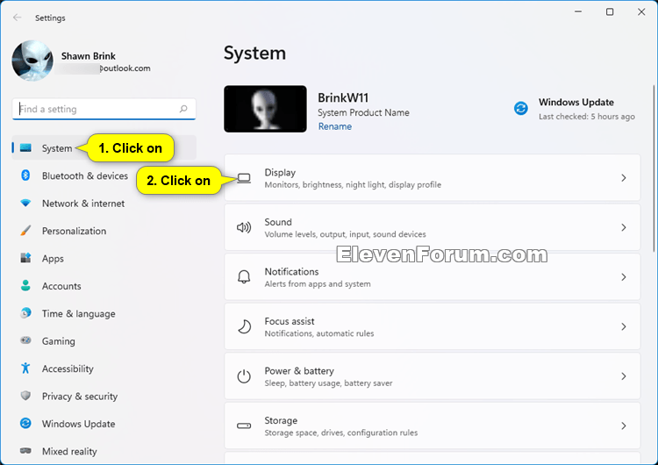Expand the Power & battery row chevron

pos(624,376)
